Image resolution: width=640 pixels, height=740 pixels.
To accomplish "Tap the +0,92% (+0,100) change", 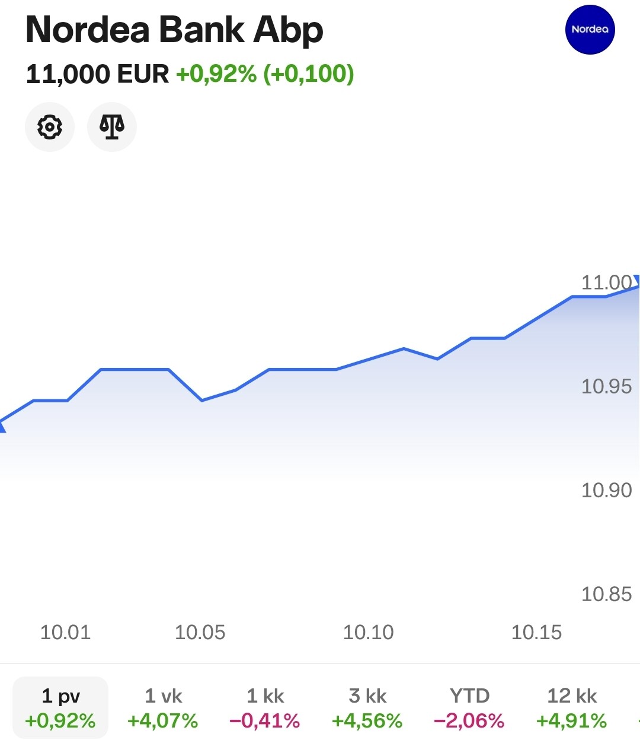I will pos(265,74).
